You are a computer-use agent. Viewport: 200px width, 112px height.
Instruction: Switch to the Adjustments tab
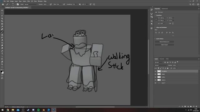point(165,9)
